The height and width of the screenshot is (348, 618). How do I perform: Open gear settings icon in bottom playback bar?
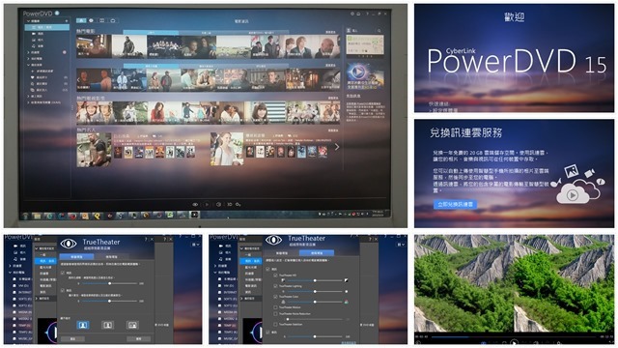point(239,204)
